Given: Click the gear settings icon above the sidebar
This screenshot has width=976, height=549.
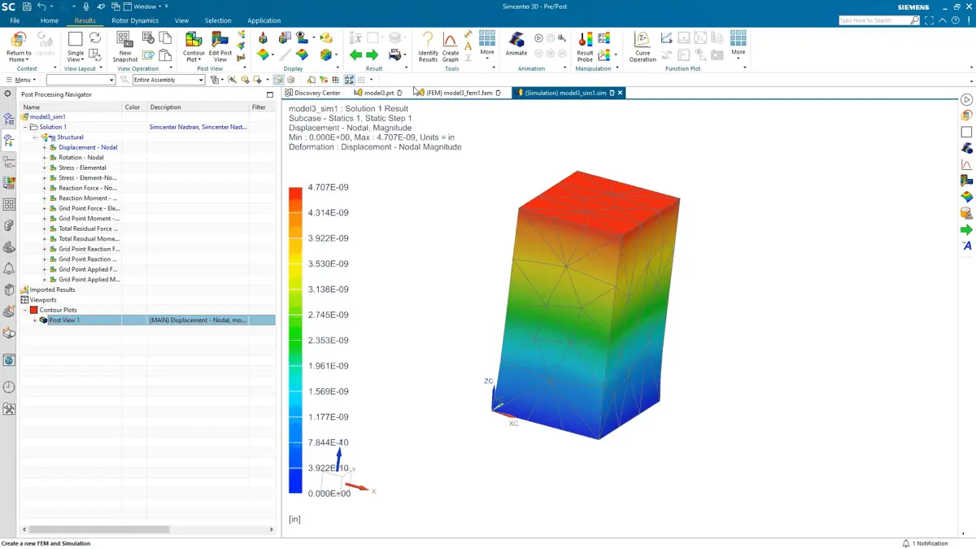Looking at the screenshot, I should 8,94.
